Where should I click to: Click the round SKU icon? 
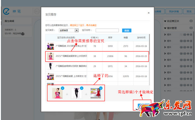pyautogui.click(x=37, y=11)
